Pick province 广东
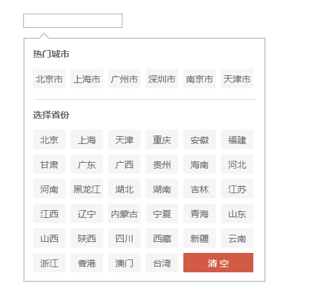This screenshot has width=311, height=308. pyautogui.click(x=87, y=164)
